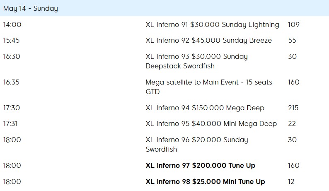The image size is (329, 191).
Task: Click the 16:35 start time
Action: pos(11,82)
